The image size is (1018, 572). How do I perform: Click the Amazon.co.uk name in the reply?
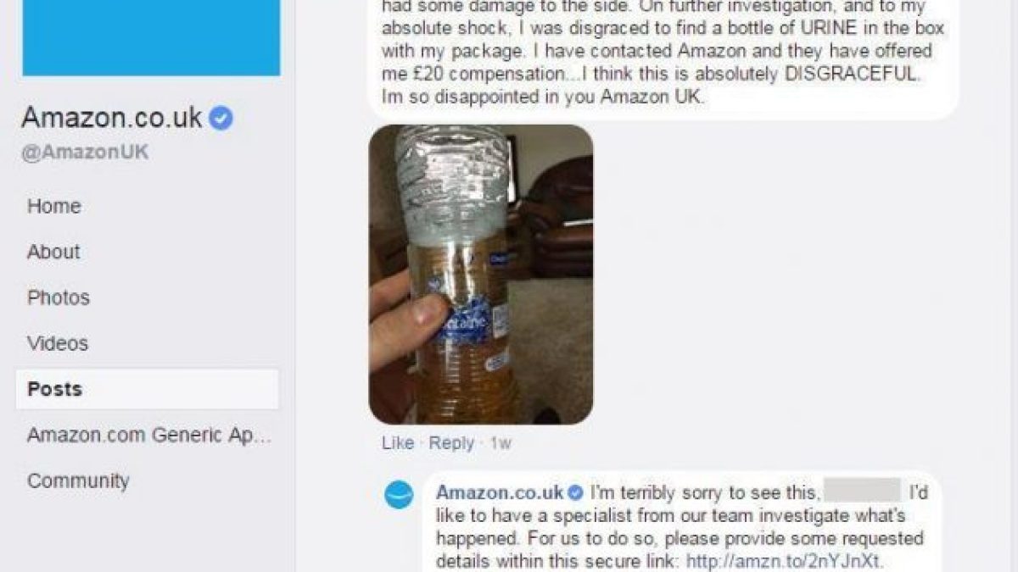[500, 492]
